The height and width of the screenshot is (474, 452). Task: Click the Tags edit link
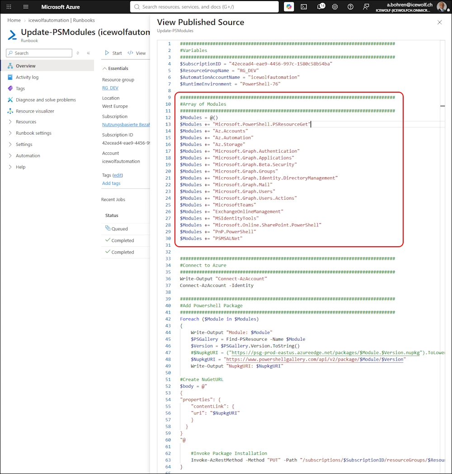(118, 175)
